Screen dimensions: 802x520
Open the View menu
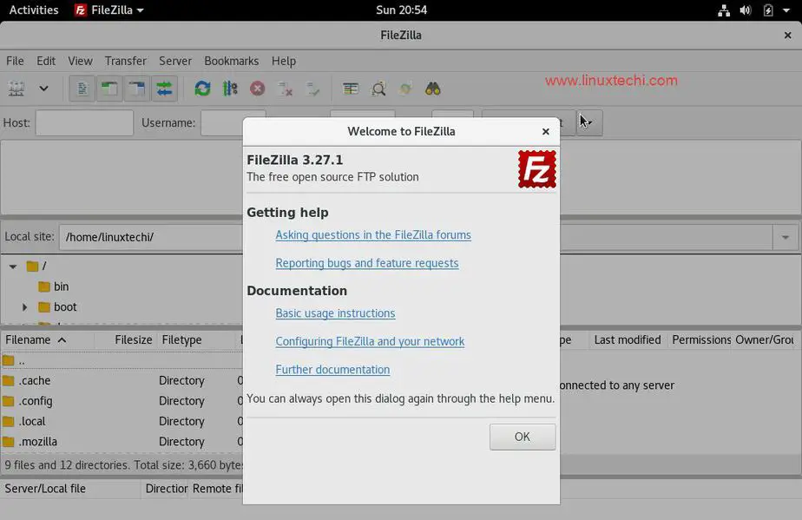pos(81,61)
